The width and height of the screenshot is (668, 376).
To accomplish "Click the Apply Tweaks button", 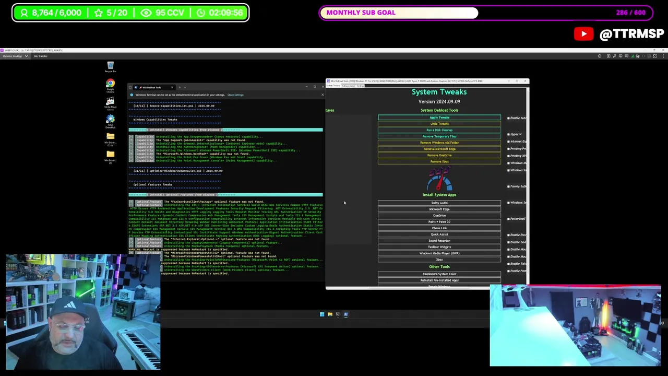I will click(439, 118).
